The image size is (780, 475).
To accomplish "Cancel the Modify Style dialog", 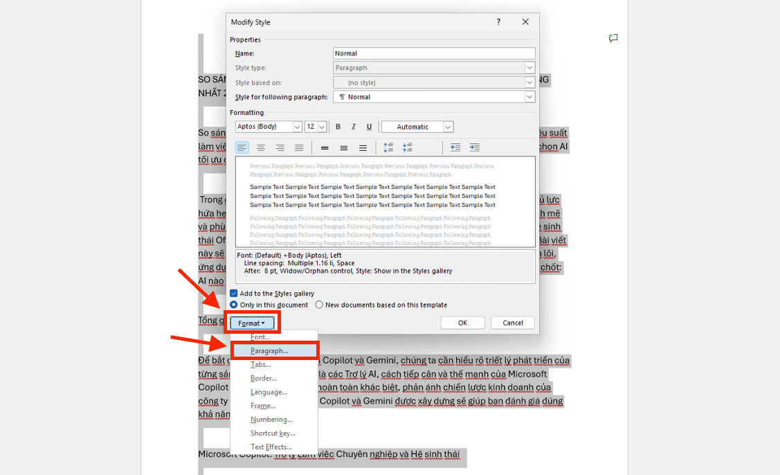I will click(x=512, y=322).
